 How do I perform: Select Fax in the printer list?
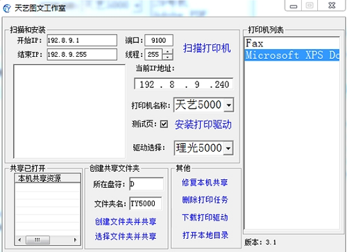pos(291,44)
